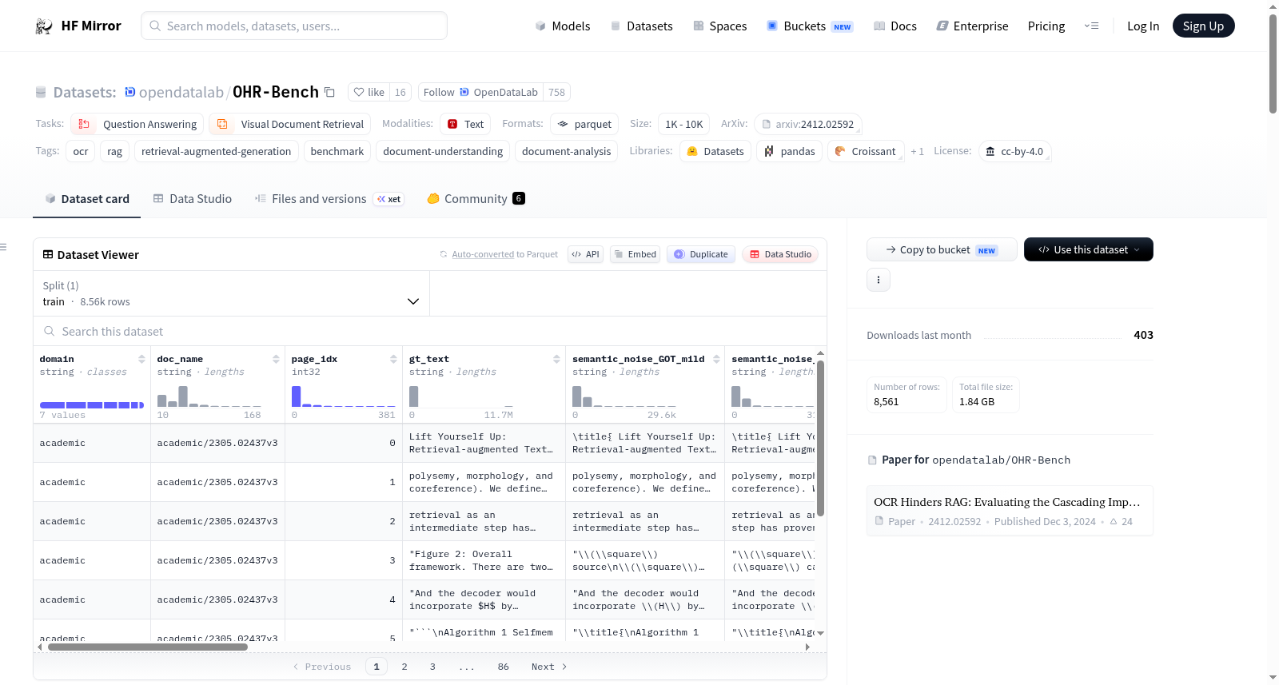The height and width of the screenshot is (685, 1279).
Task: Expand the Split train dropdown
Action: [231, 293]
